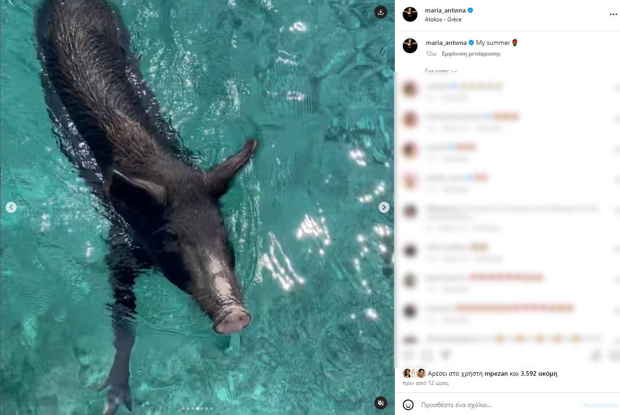Click the liker avatars next to Αρέσει
Screen dimensions: 620x415
tap(414, 373)
